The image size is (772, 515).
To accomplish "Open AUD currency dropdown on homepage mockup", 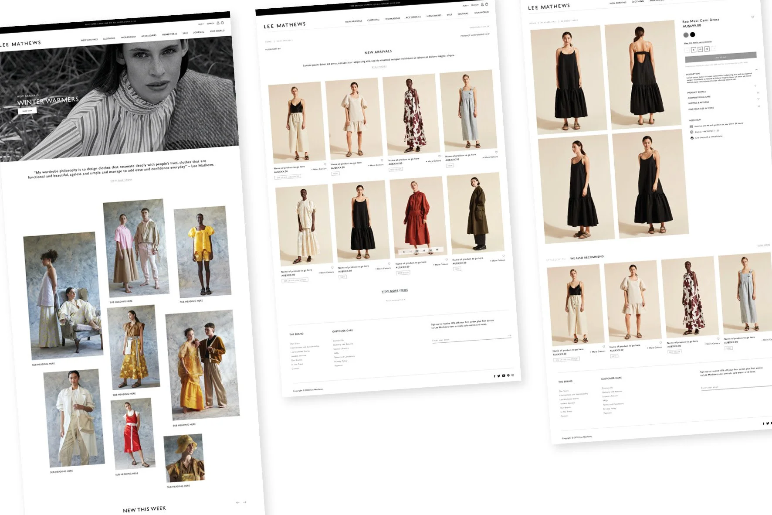I will [x=201, y=24].
